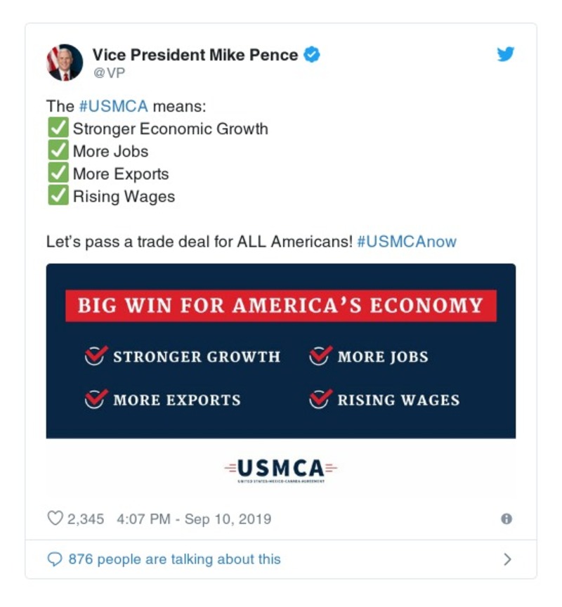This screenshot has width=562, height=607.
Task: Click Mike Pence's profile avatar
Action: [65, 63]
